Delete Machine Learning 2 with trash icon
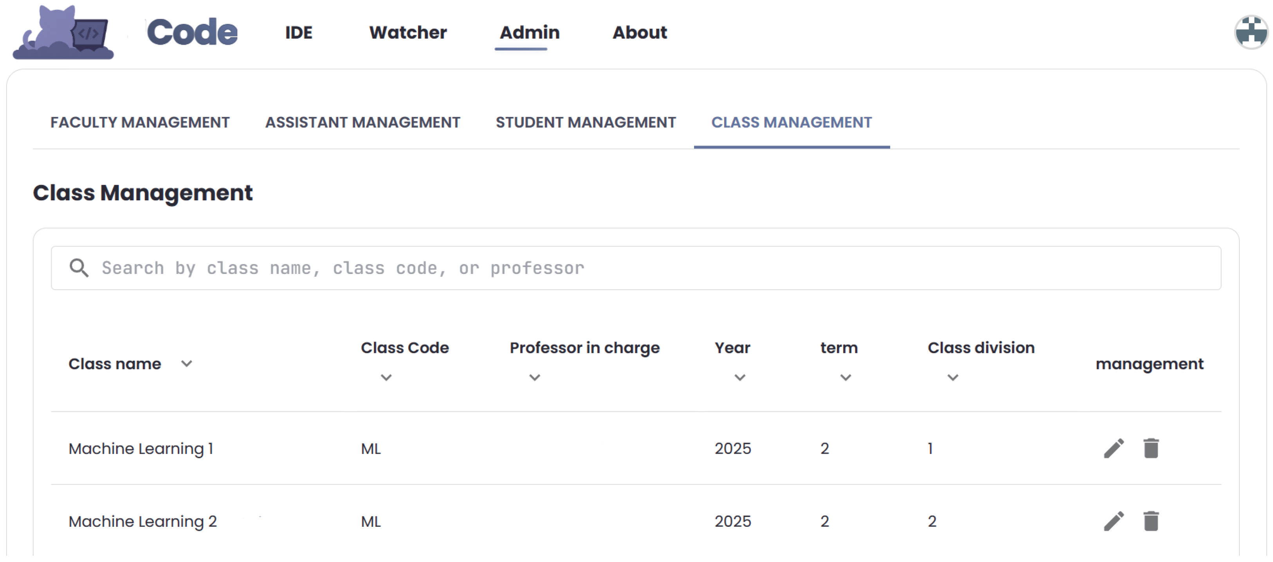 1151,521
